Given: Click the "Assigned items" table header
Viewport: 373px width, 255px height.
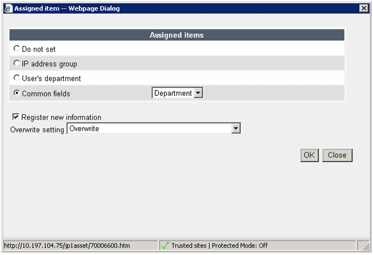Looking at the screenshot, I should [176, 35].
